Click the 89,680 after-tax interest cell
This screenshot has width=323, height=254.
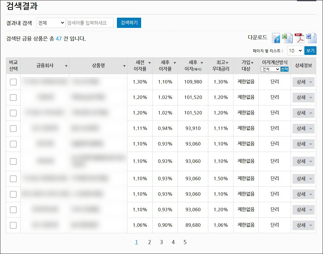pos(193,225)
